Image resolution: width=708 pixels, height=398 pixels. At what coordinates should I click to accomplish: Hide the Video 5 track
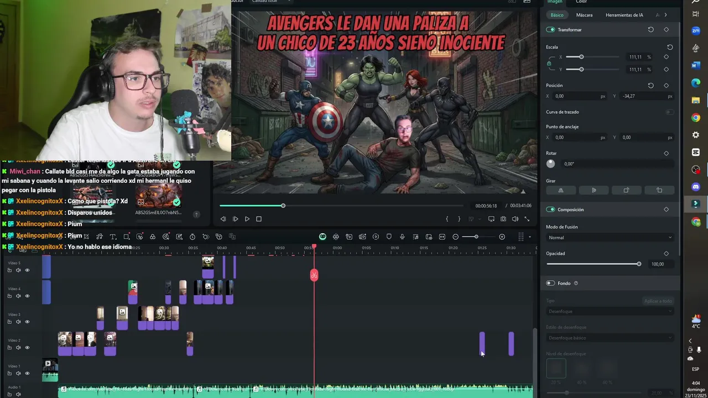click(x=27, y=270)
